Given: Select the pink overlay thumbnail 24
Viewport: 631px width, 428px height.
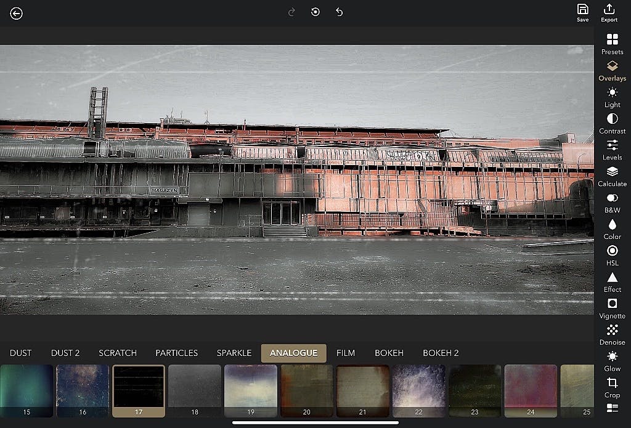Looking at the screenshot, I should [x=531, y=390].
